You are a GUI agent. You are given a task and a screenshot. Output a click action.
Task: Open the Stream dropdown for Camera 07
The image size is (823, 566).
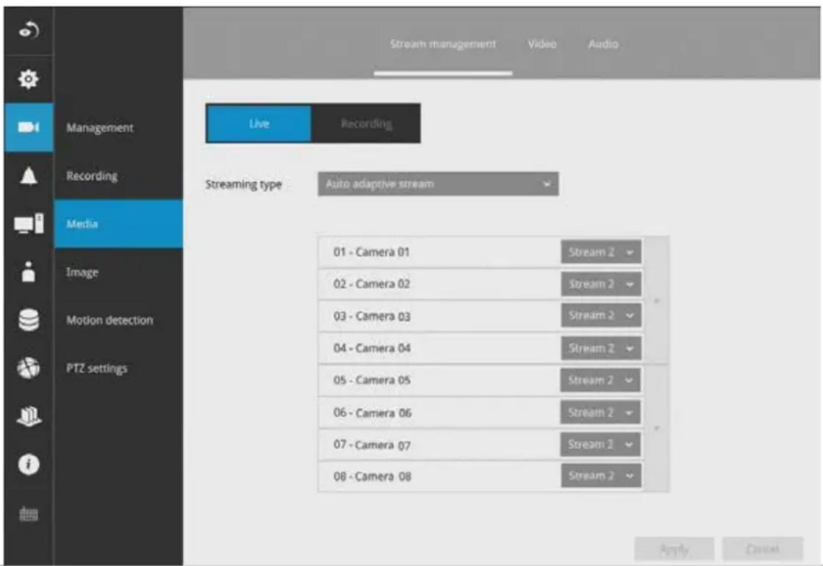[600, 445]
